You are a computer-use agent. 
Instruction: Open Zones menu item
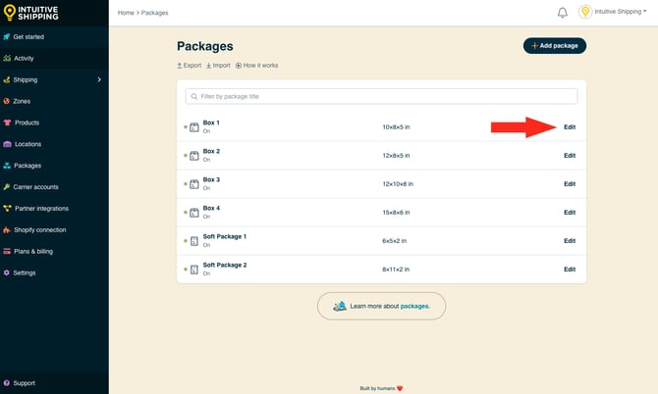[22, 101]
